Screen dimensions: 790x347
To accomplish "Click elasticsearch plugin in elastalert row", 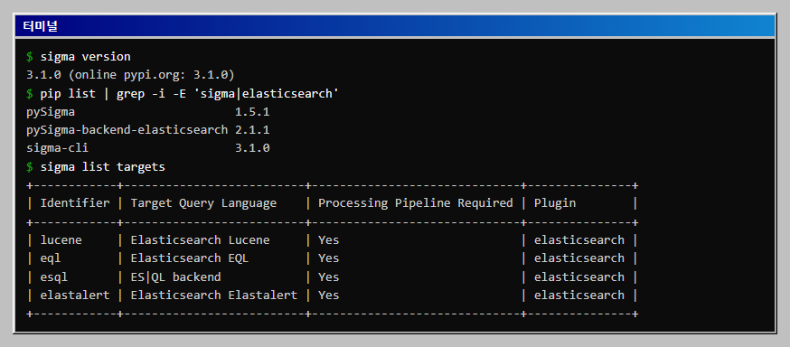I will point(578,295).
